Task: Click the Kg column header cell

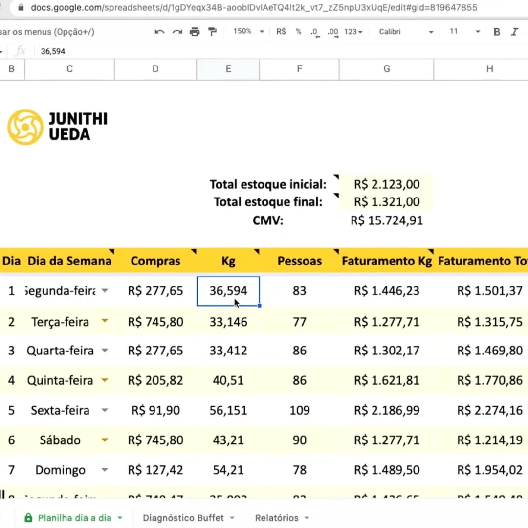Action: 228,261
